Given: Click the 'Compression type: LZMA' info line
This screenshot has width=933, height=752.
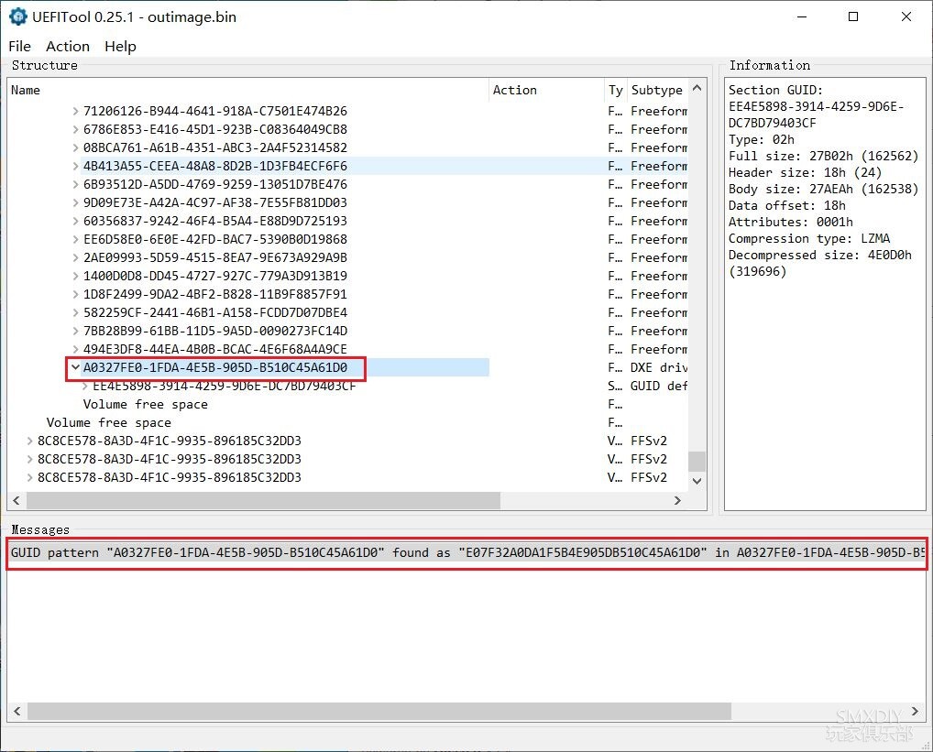Looking at the screenshot, I should 809,238.
